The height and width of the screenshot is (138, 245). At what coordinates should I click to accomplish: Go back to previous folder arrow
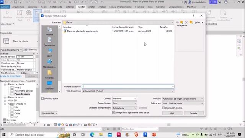tap(177, 22)
